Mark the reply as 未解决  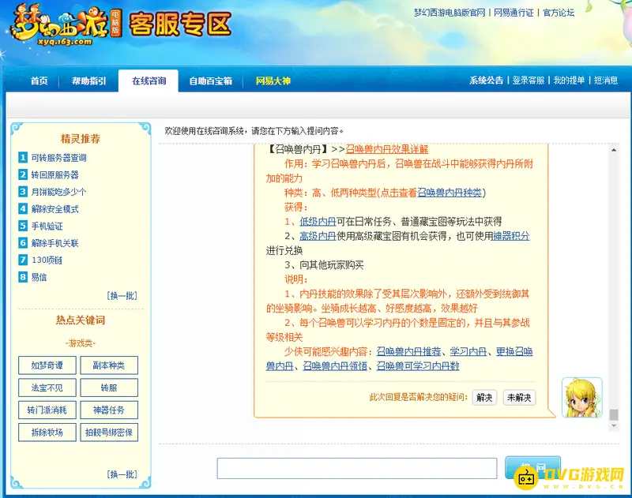click(519, 397)
